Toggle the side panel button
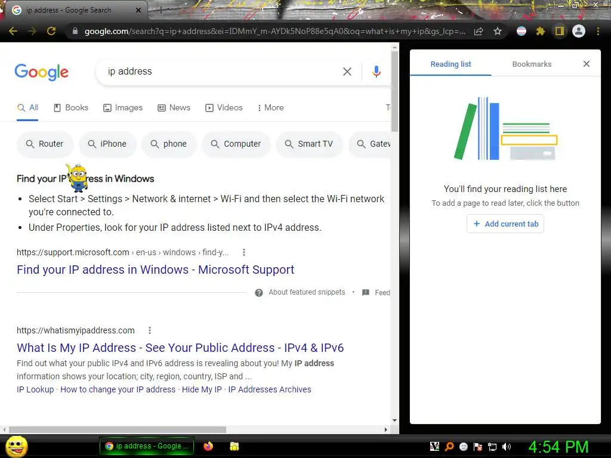 pos(560,31)
